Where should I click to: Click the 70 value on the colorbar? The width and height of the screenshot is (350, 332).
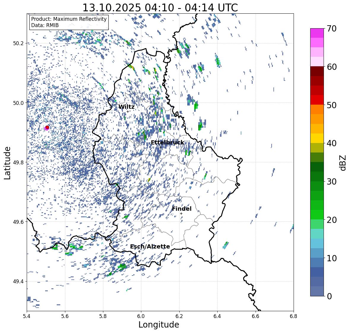click(x=331, y=29)
